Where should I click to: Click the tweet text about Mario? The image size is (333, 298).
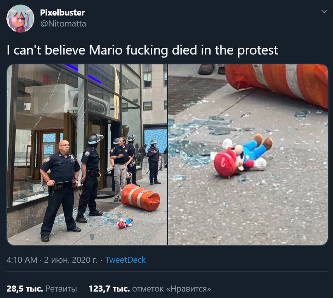[x=142, y=50]
